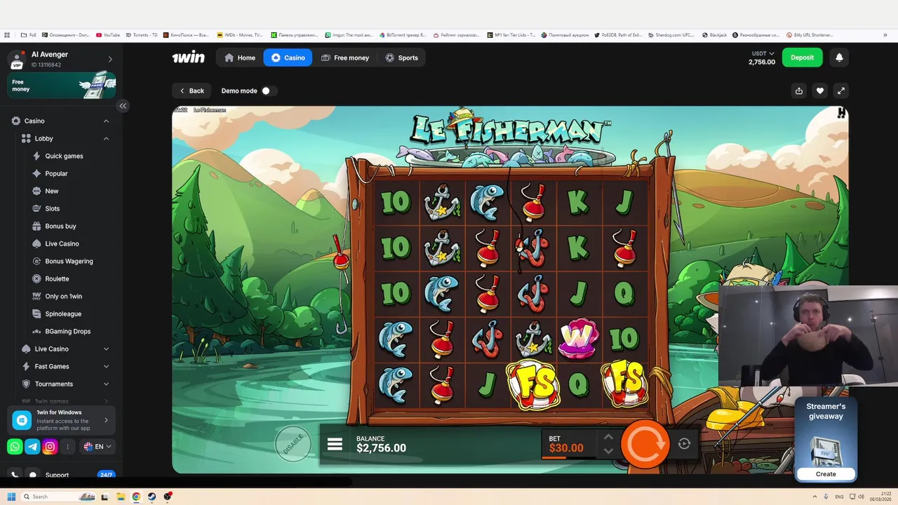Open Roulette category
Viewport: 898px width, 505px height.
pos(57,278)
